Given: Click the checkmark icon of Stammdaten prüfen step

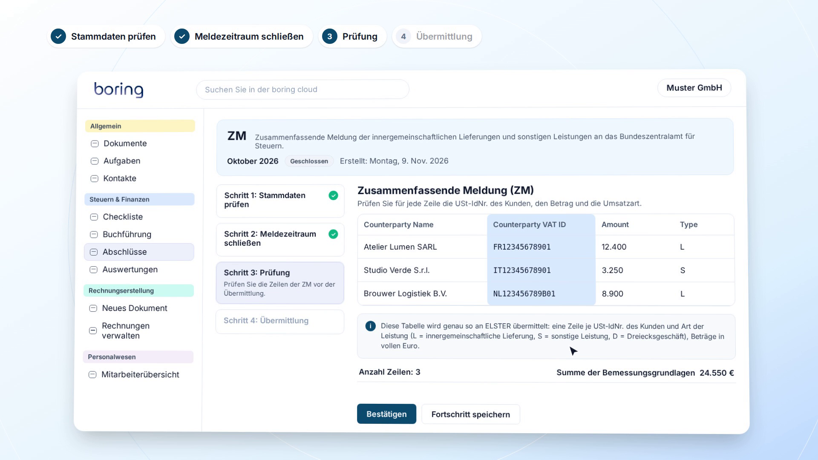Looking at the screenshot, I should (x=58, y=36).
